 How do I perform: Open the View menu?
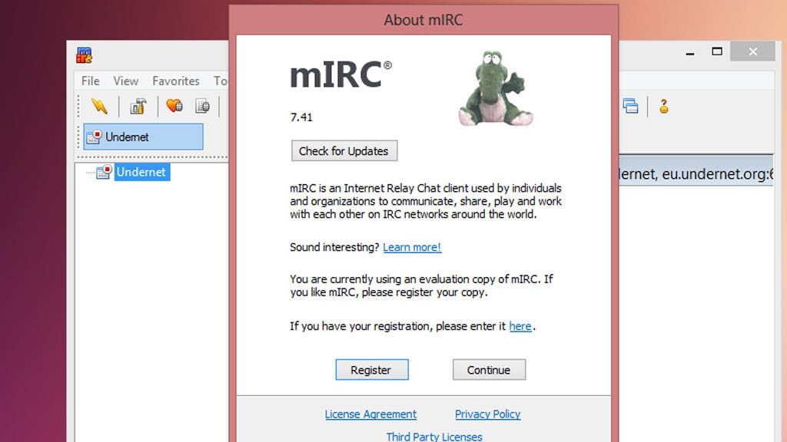click(125, 81)
